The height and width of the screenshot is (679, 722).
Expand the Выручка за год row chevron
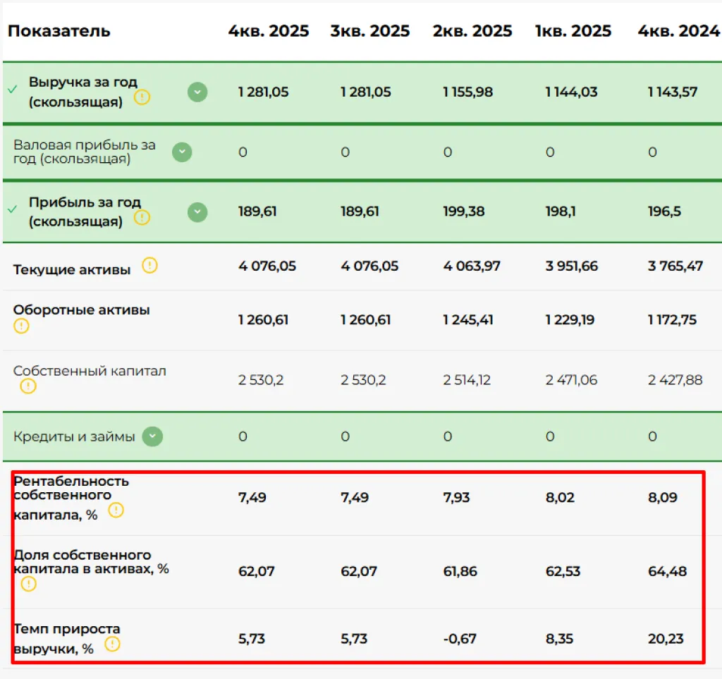(x=197, y=92)
